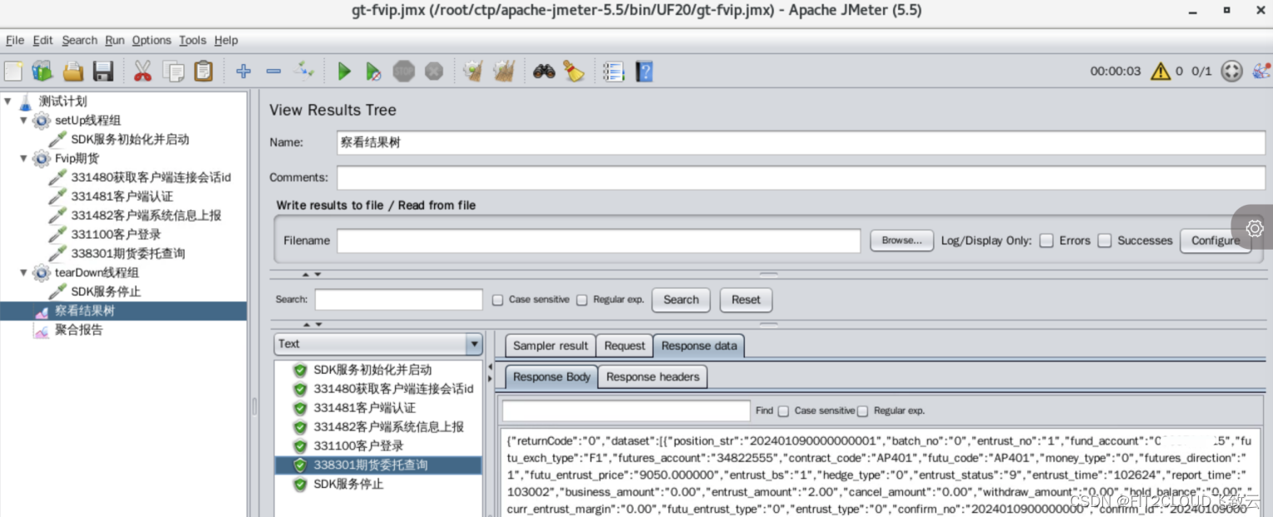Viewport: 1273px width, 517px height.
Task: Open the Templates toolbar icon
Action: pos(42,72)
